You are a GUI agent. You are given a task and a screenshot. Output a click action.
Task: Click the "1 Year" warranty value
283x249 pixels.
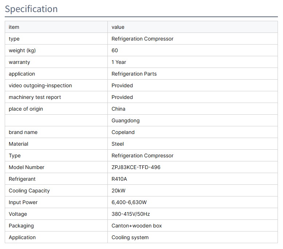[x=119, y=62]
